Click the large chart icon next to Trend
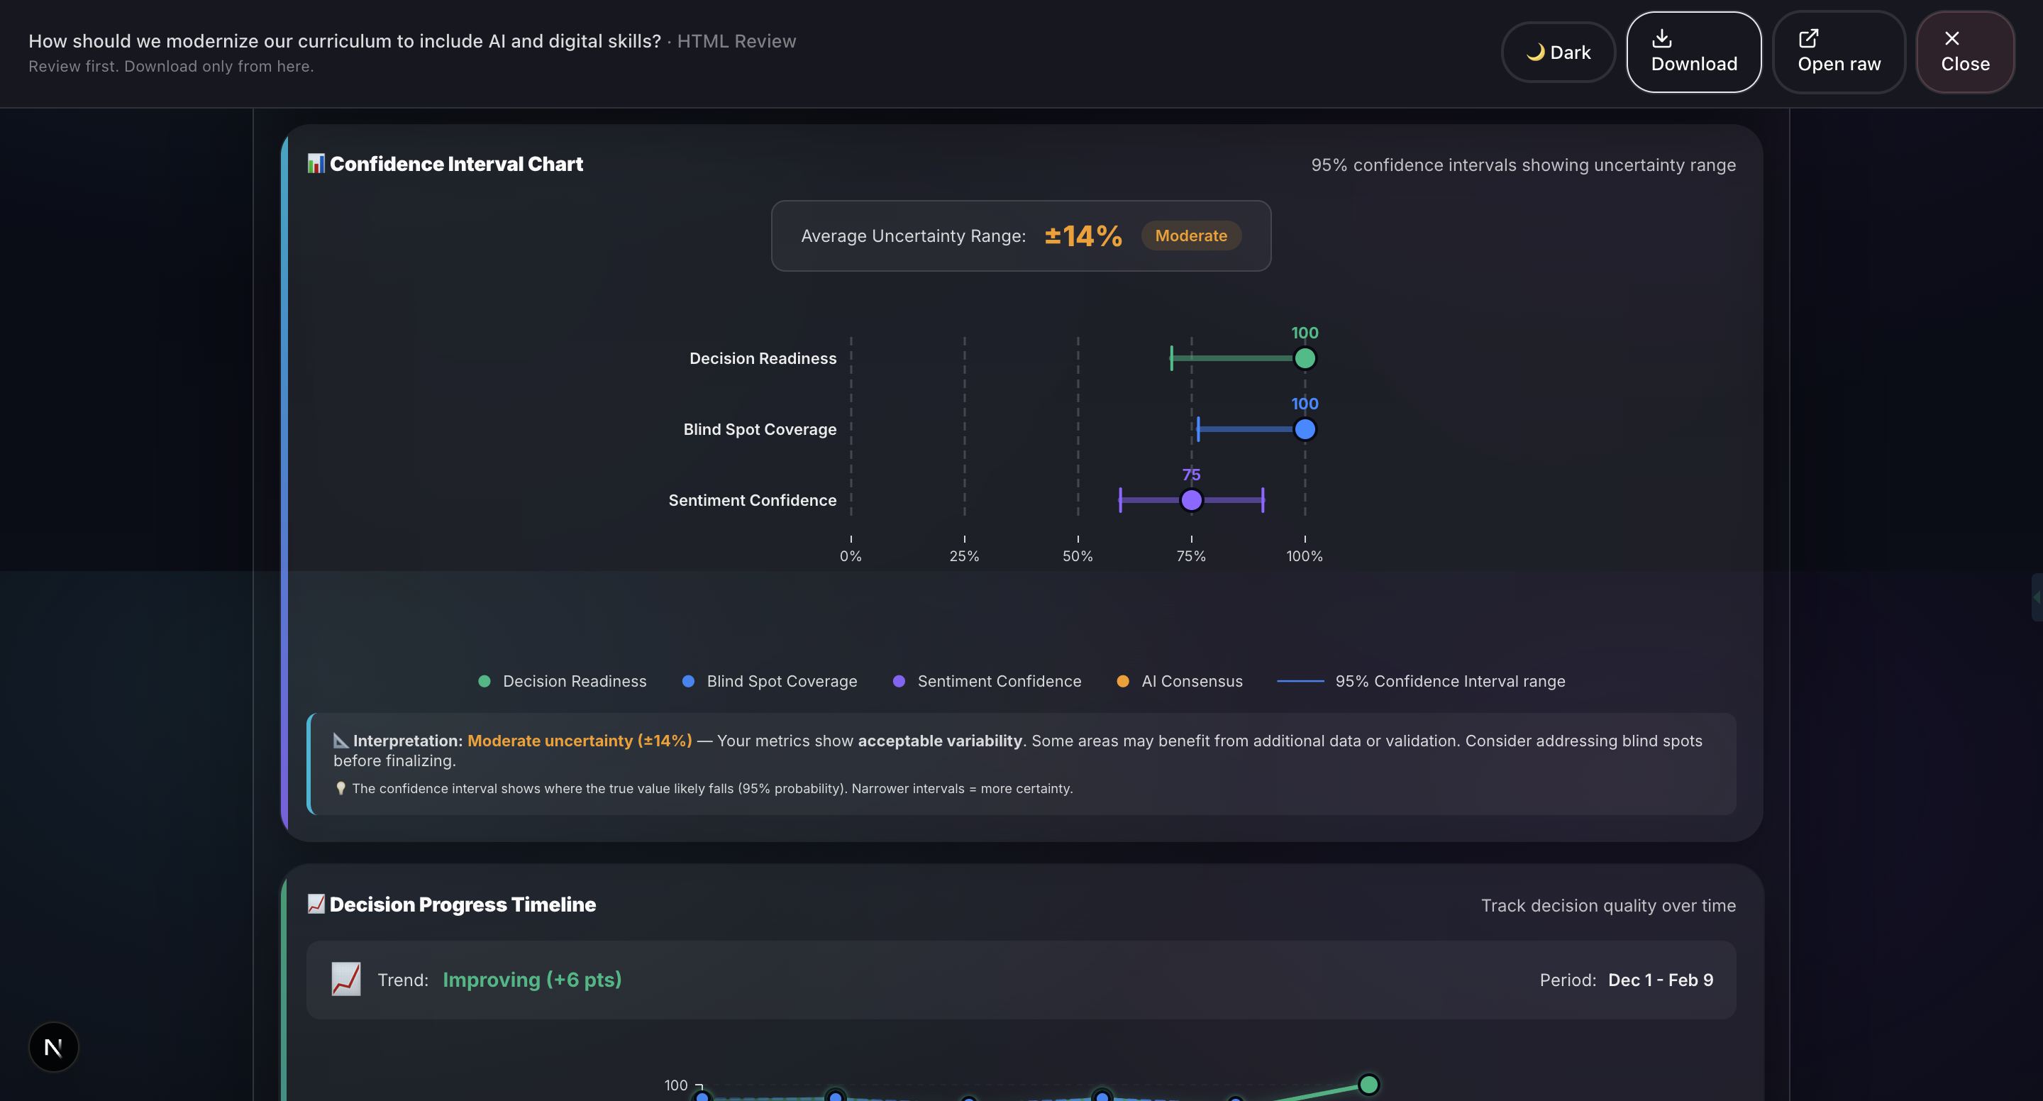The height and width of the screenshot is (1101, 2043). 345,980
